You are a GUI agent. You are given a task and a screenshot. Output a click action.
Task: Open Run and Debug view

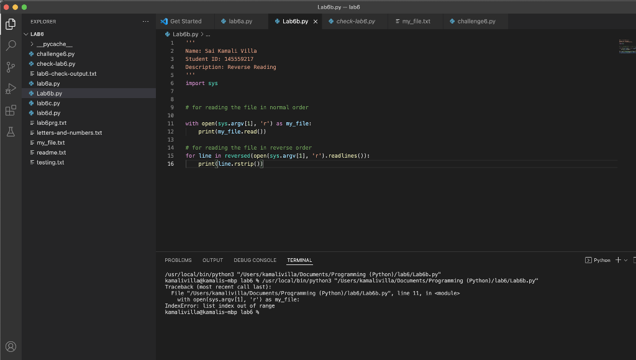[x=11, y=88]
